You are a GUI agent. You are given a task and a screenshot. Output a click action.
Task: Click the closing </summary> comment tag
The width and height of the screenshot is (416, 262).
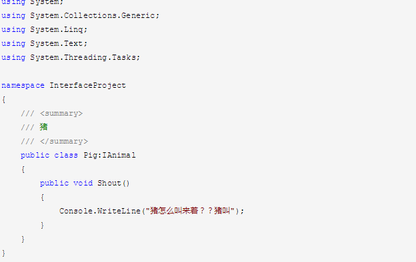pyautogui.click(x=64, y=142)
